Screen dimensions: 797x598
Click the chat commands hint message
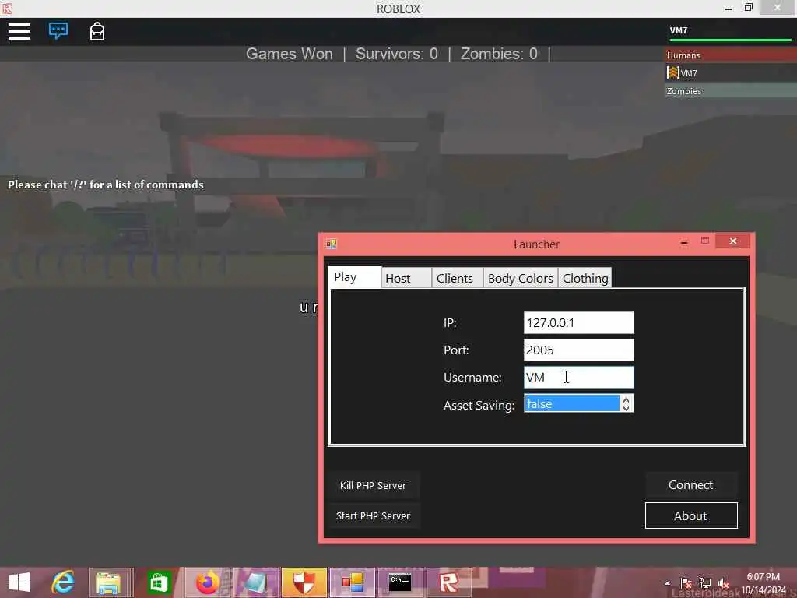[106, 185]
